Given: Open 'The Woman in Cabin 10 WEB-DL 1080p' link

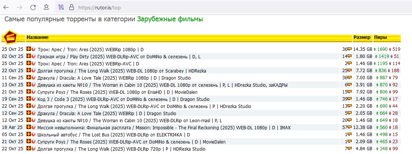Looking at the screenshot, I should (162, 85).
